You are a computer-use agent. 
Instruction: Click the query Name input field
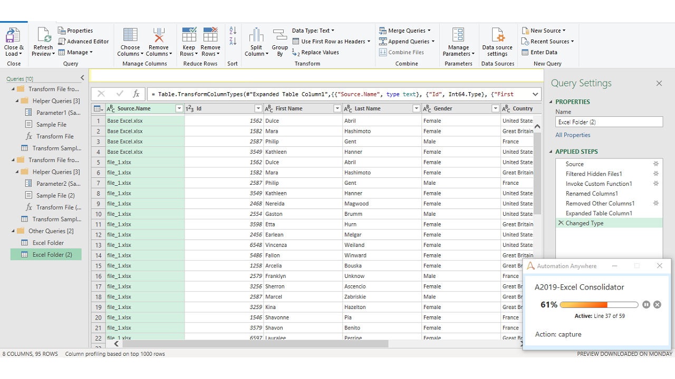609,122
